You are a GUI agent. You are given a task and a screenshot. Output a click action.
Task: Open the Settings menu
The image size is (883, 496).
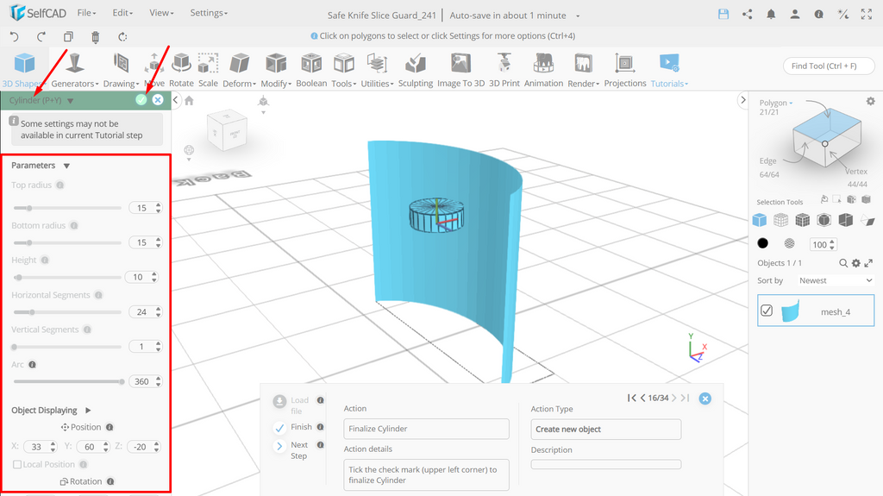(x=209, y=12)
